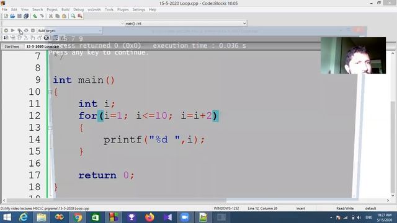This screenshot has height=223, width=397.
Task: Click the Cut scissors icon
Action: click(51, 16)
